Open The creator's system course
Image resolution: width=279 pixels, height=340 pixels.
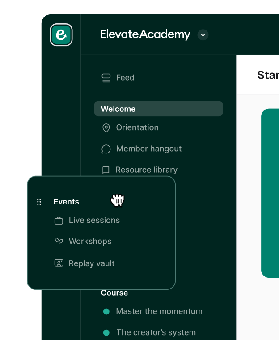coord(156,332)
